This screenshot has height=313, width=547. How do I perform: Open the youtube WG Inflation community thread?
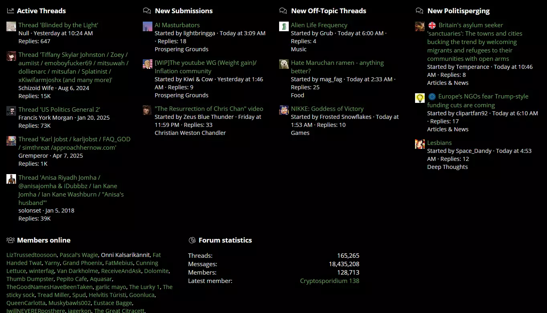tap(205, 67)
